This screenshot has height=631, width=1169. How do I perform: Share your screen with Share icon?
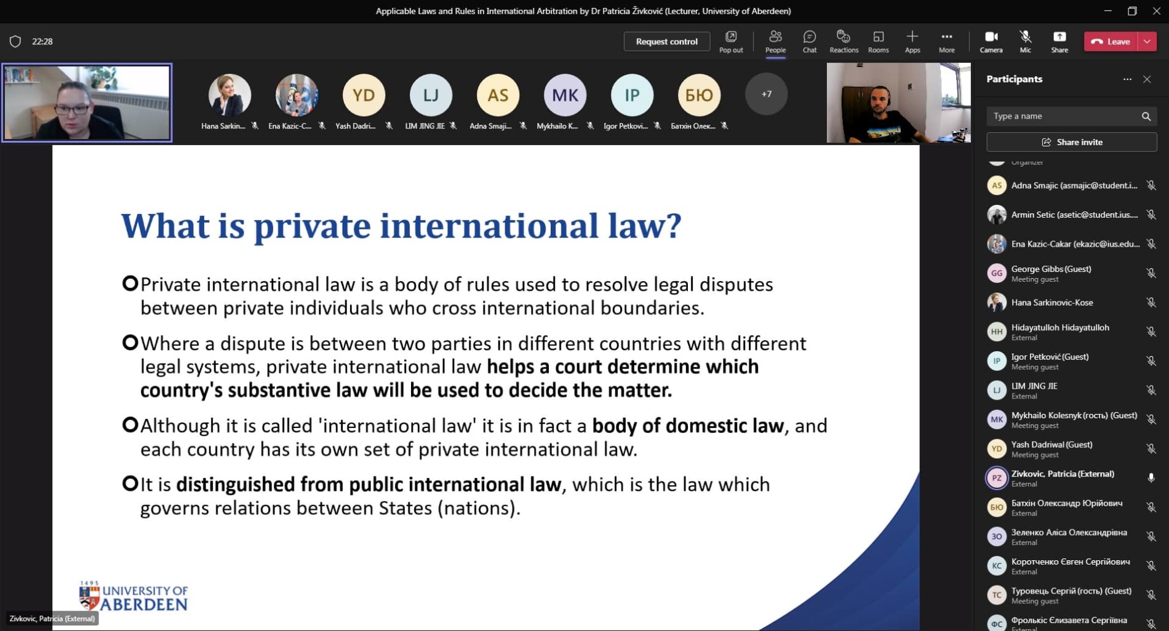pos(1059,41)
